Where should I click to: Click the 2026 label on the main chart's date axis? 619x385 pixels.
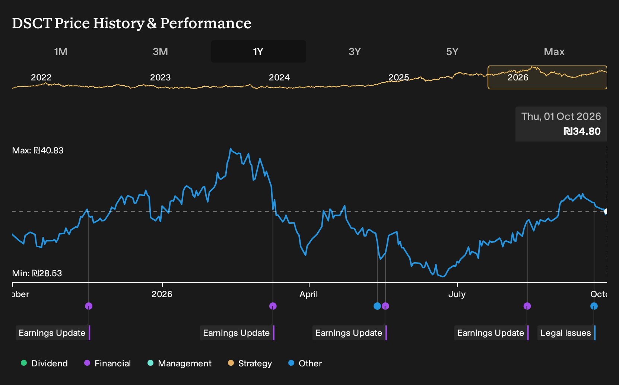coord(162,294)
